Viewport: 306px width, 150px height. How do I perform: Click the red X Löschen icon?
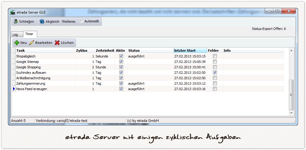57,43
